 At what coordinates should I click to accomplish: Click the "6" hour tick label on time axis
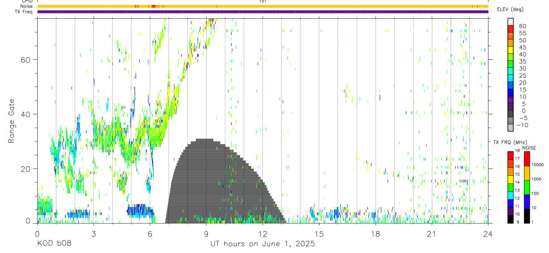(x=150, y=234)
